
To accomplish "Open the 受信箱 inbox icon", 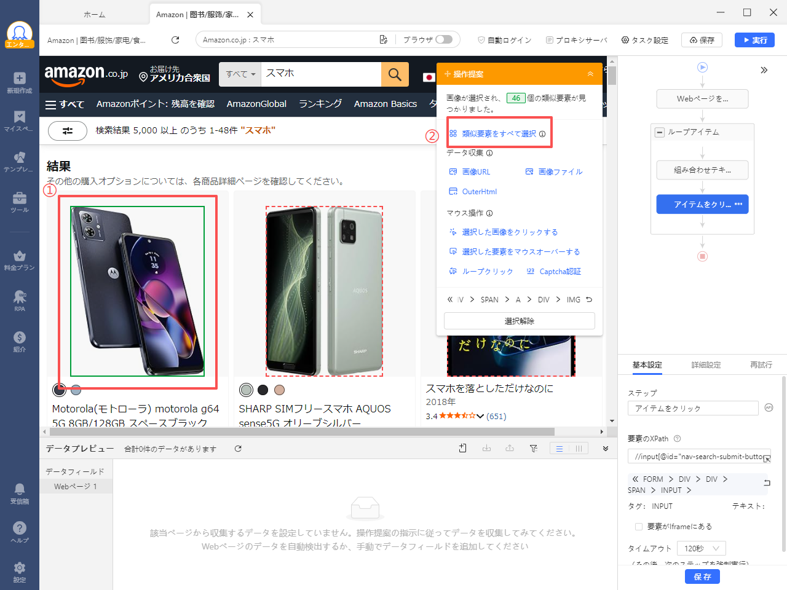I will point(19,492).
